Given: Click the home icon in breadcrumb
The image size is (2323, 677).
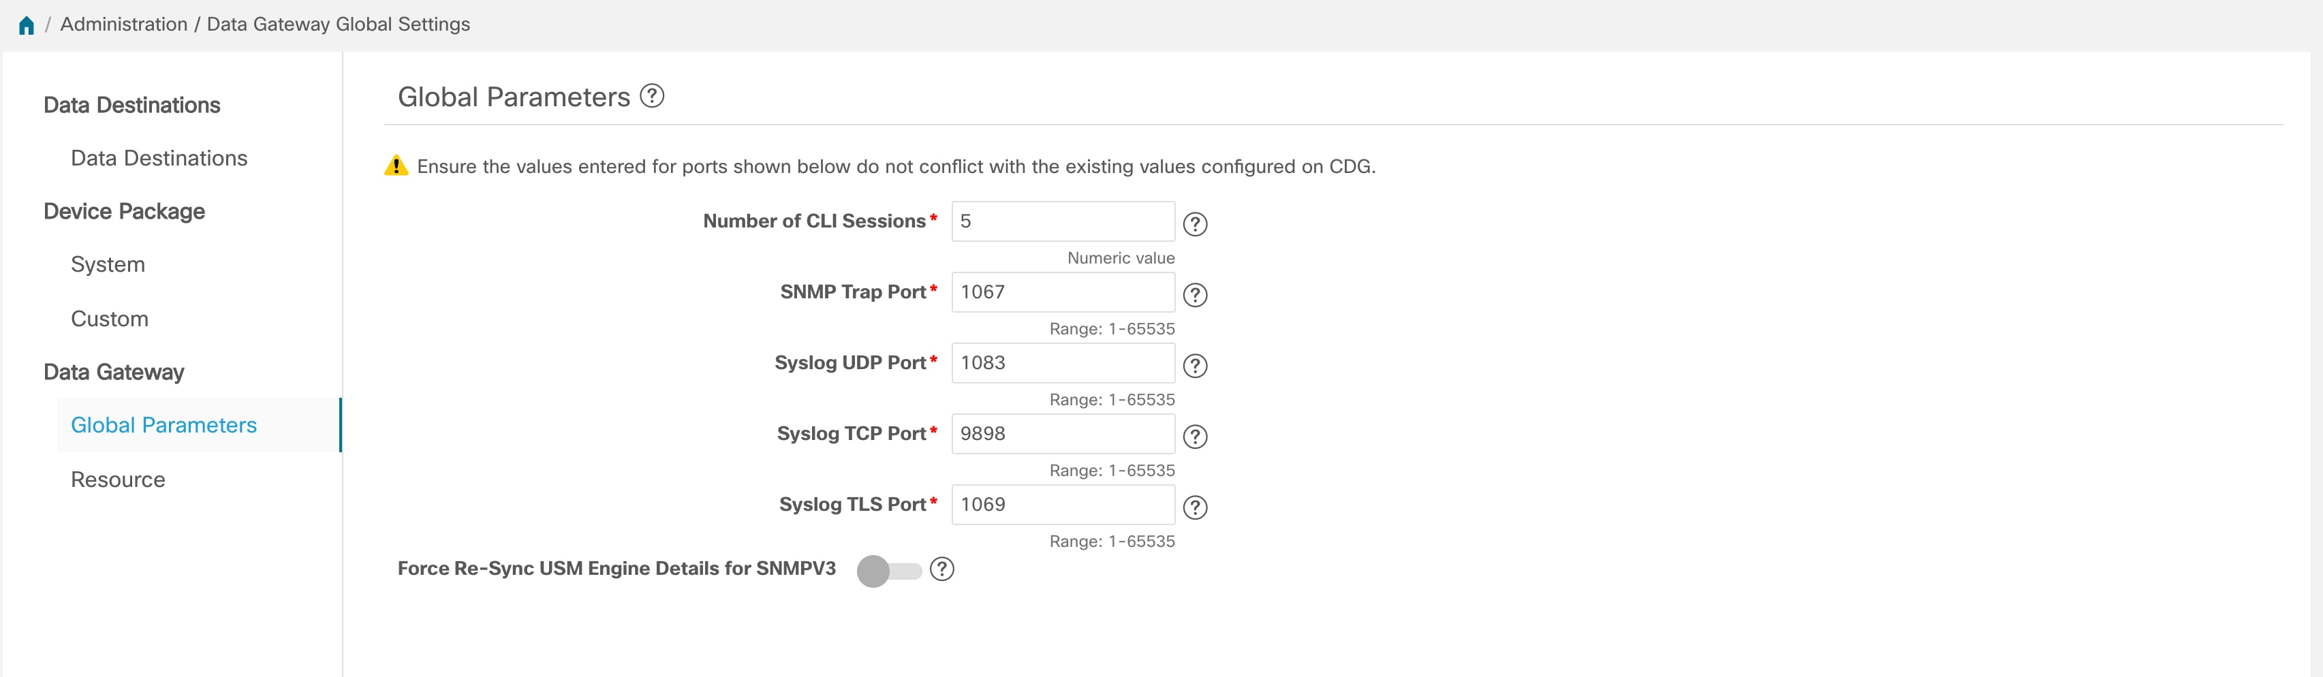Looking at the screenshot, I should click(x=26, y=25).
